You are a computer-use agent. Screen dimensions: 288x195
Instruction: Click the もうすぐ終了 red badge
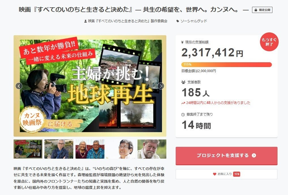[269, 42]
